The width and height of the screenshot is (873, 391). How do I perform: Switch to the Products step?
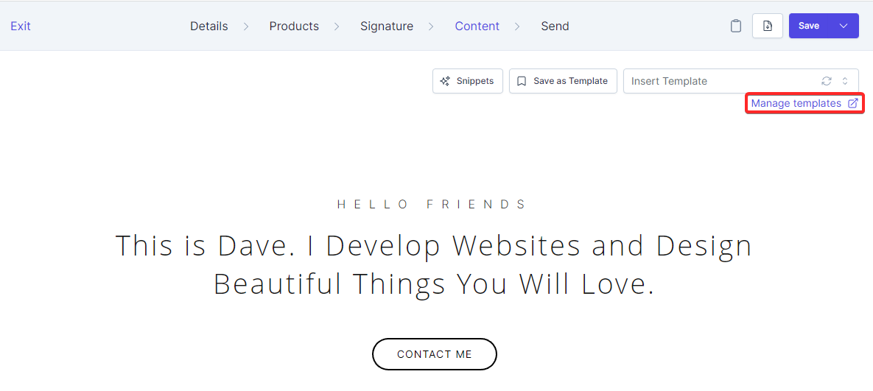click(x=294, y=26)
